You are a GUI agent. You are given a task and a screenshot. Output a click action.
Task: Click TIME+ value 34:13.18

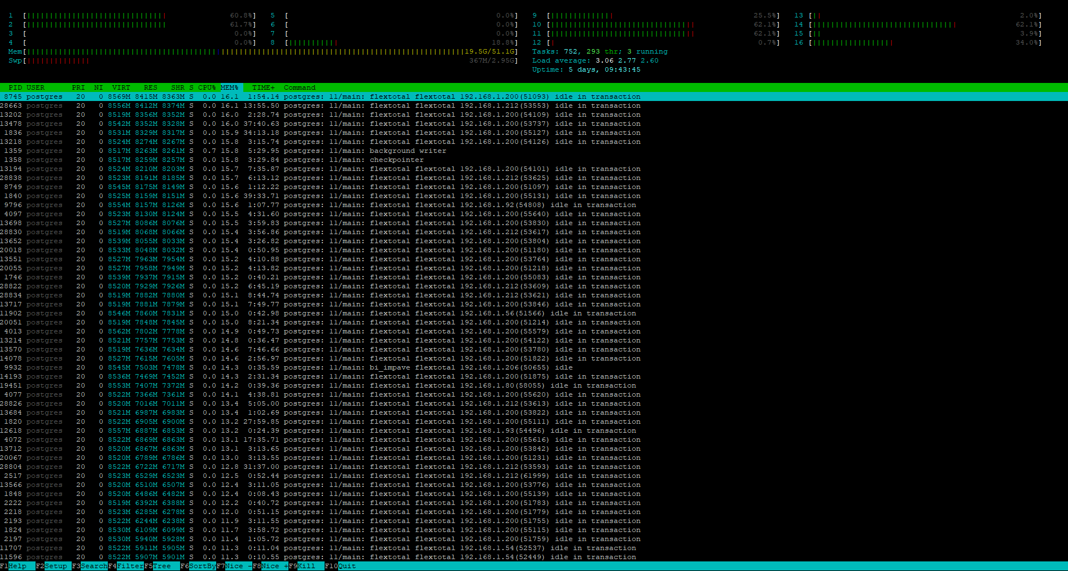[261, 133]
